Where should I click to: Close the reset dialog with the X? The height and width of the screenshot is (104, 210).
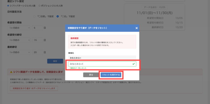coord(137,28)
